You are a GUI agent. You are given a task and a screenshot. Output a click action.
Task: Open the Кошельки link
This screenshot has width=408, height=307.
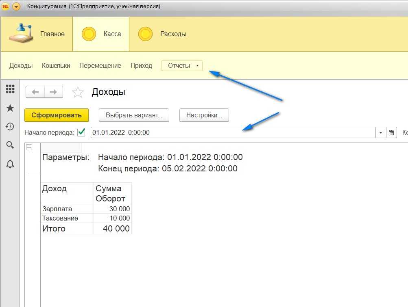click(x=56, y=65)
